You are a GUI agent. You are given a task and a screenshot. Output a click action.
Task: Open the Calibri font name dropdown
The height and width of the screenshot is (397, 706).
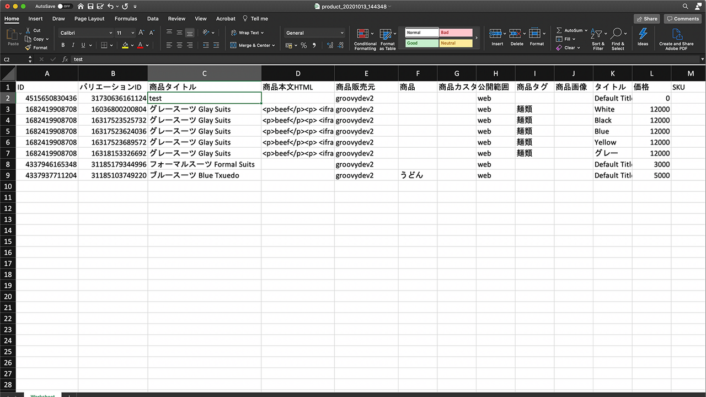click(85, 33)
